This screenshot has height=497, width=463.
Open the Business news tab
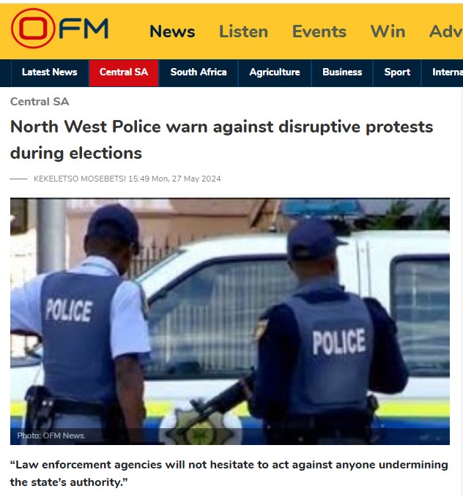pos(342,72)
